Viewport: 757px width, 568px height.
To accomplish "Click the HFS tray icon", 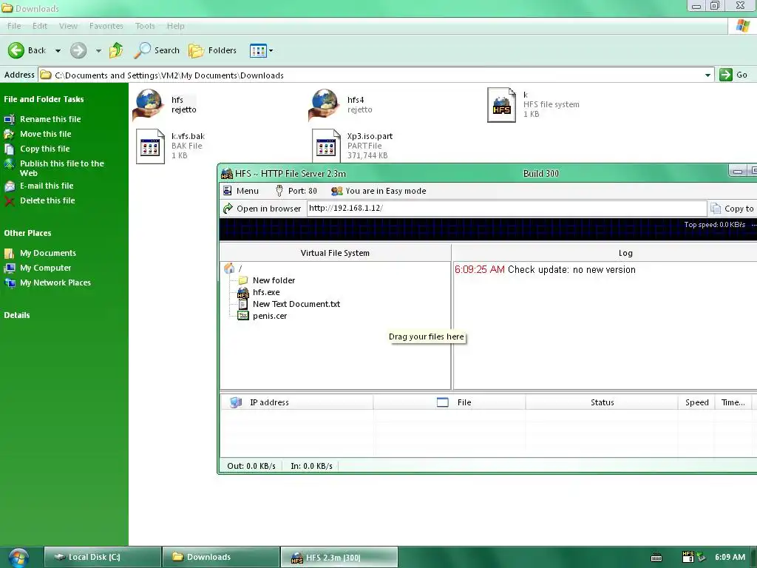I will (x=688, y=557).
